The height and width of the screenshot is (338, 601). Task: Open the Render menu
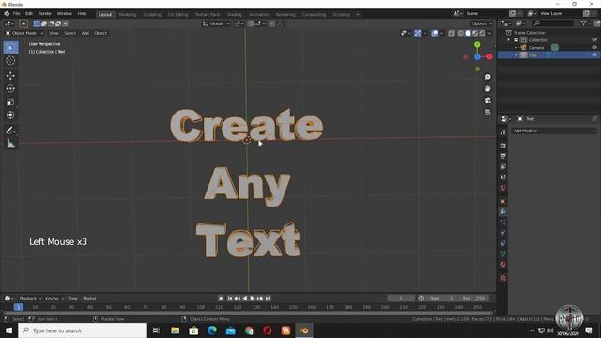44,14
